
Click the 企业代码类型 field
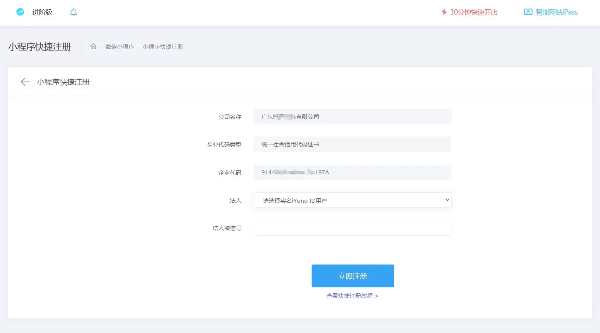[x=352, y=144]
